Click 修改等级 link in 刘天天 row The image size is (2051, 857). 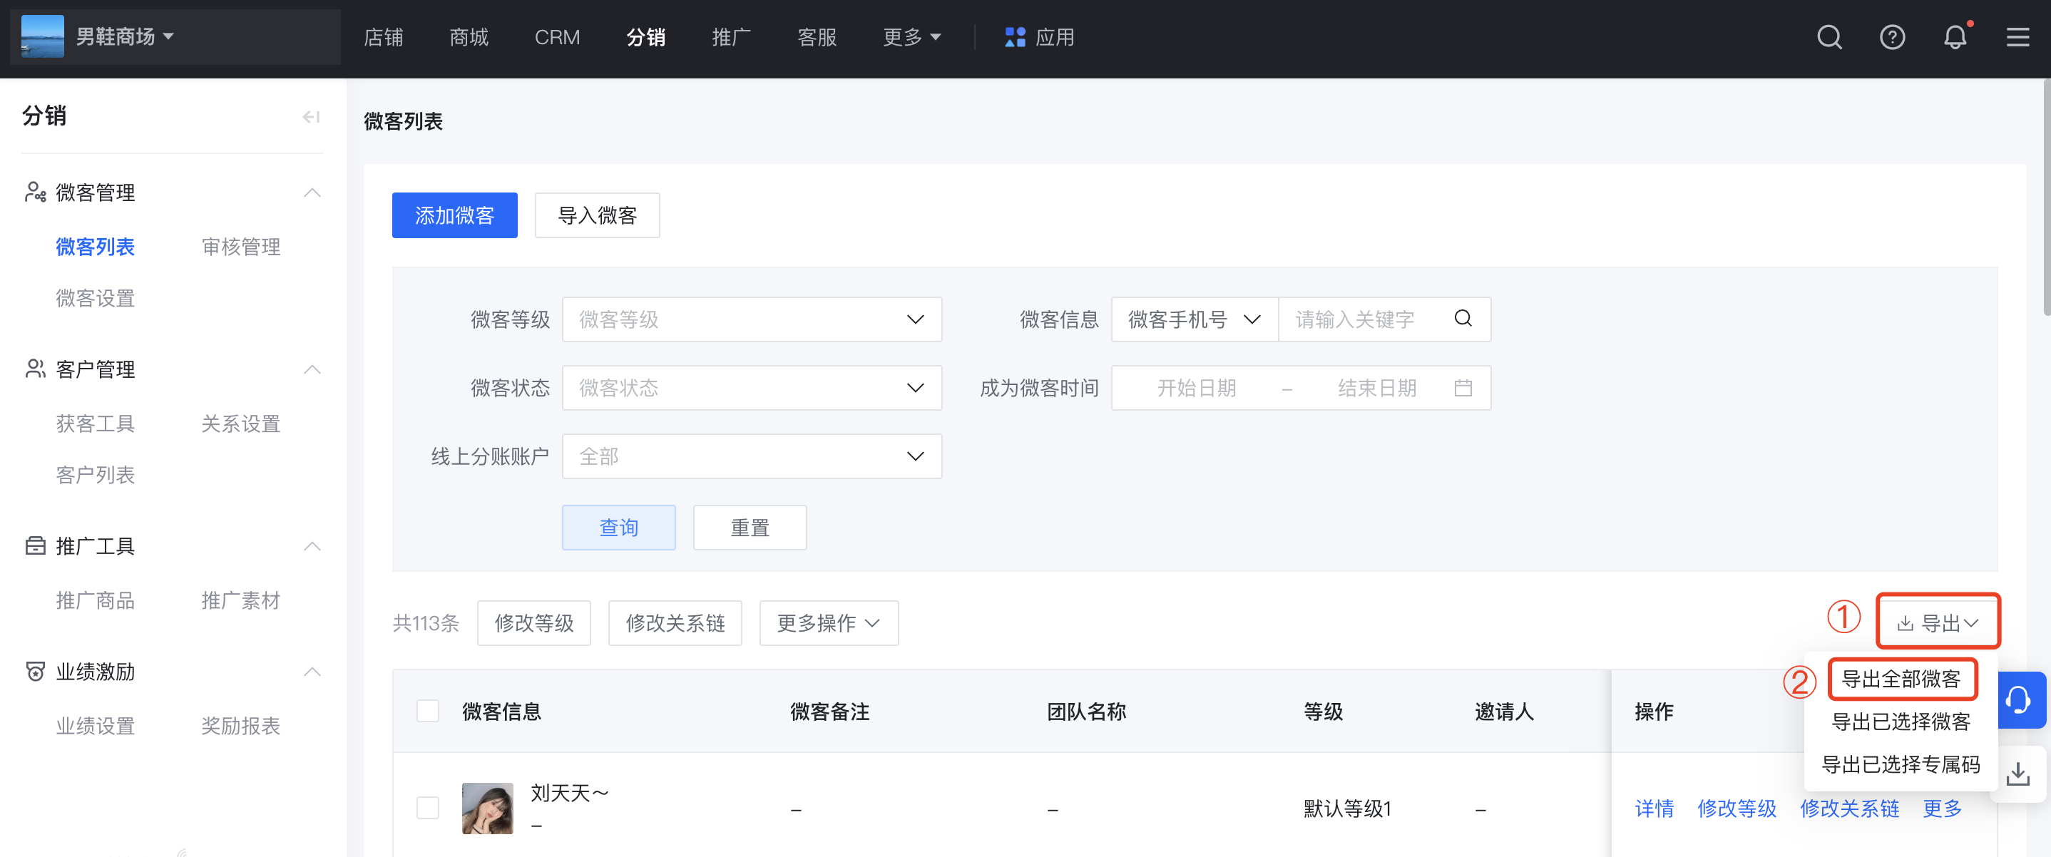click(1737, 809)
